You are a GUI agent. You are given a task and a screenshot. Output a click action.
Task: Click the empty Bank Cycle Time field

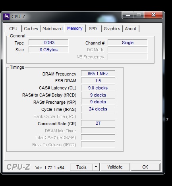tap(98, 116)
